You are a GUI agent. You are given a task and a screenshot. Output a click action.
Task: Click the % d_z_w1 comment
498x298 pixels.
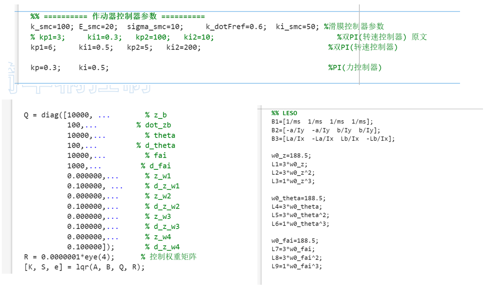coord(162,186)
